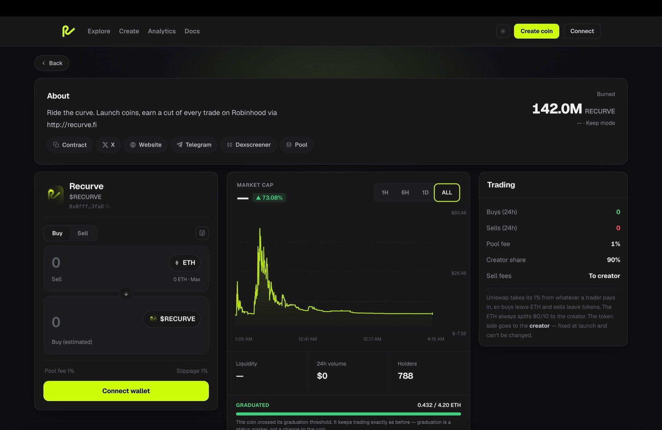Open Docs in the navbar
Screen dimensions: 662x430
tap(192, 31)
